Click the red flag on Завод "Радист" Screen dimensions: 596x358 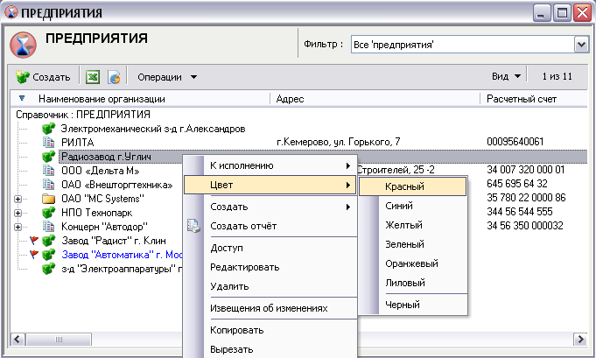click(35, 240)
